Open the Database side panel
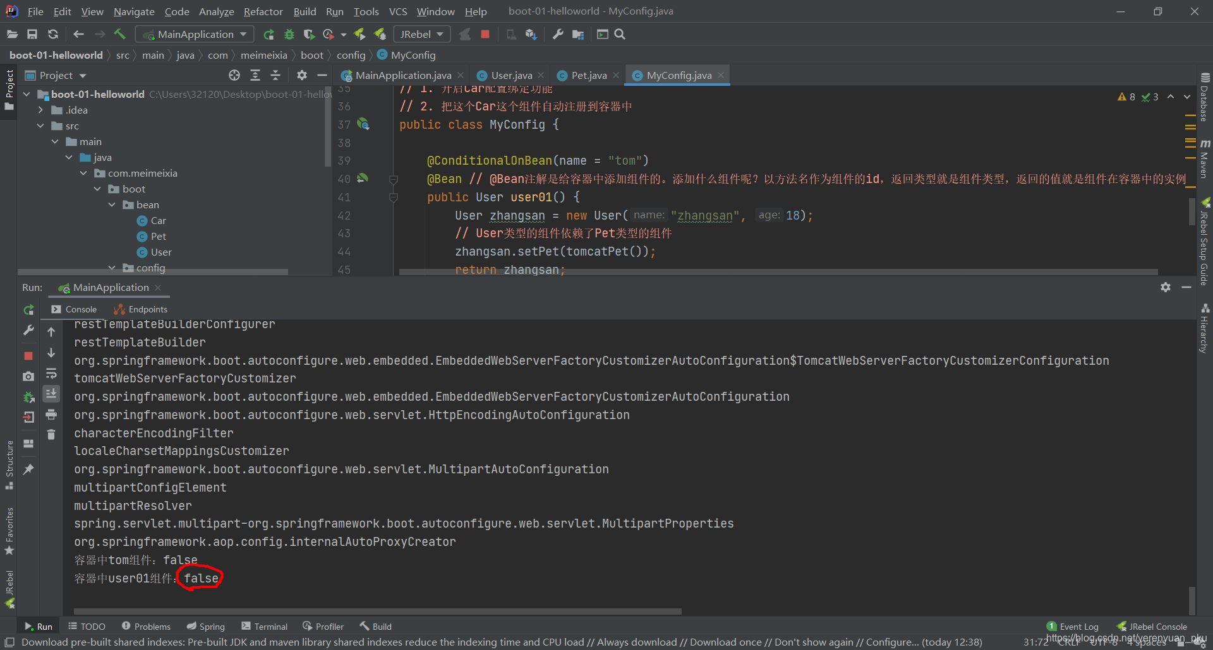1213x650 pixels. click(x=1205, y=97)
